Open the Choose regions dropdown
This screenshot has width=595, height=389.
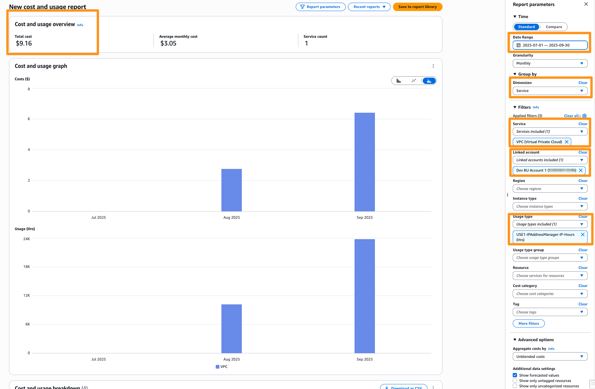click(x=550, y=188)
